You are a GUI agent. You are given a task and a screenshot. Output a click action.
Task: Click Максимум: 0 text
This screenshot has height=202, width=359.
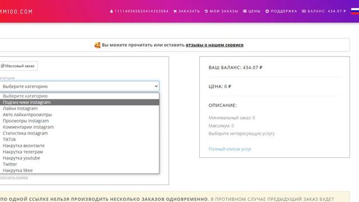pos(221,126)
